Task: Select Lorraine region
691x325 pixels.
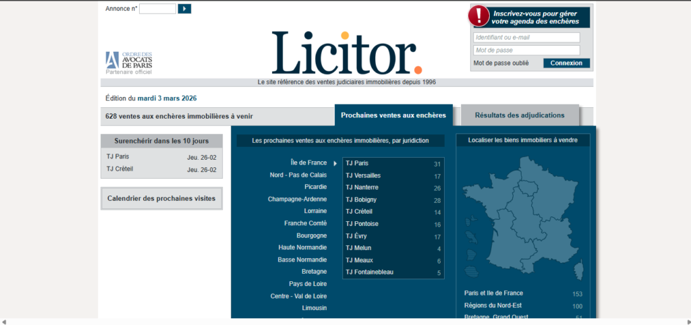Action: [x=316, y=211]
